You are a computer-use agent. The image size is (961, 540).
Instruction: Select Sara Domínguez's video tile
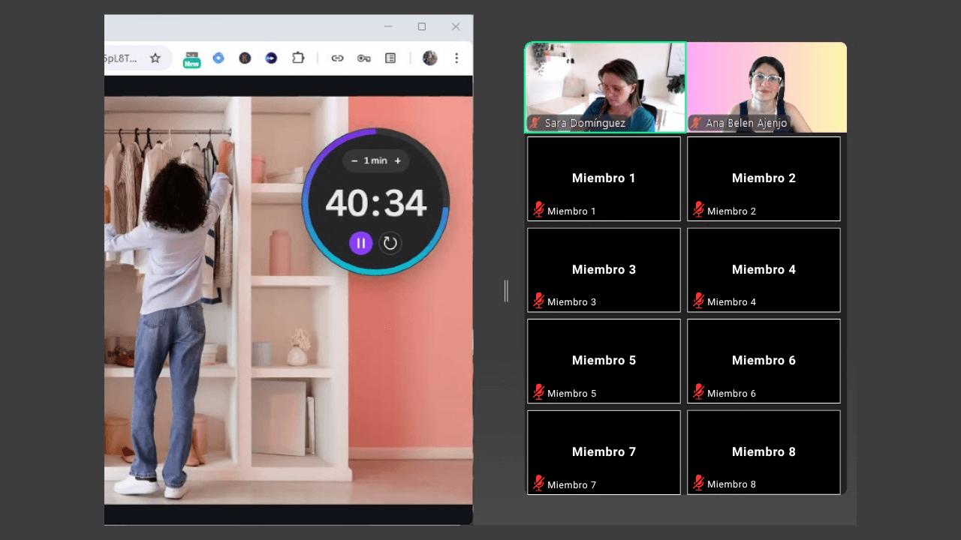click(605, 86)
